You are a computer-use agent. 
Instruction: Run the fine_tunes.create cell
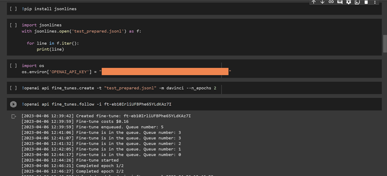click(14, 88)
